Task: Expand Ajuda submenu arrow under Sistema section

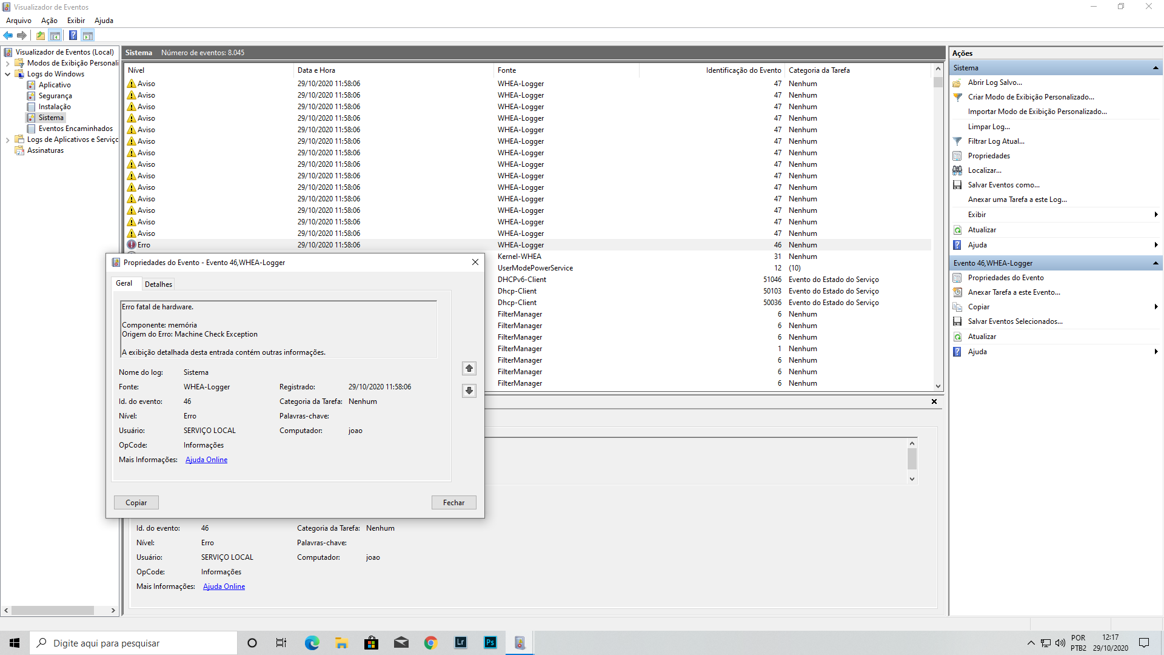Action: 1156,245
